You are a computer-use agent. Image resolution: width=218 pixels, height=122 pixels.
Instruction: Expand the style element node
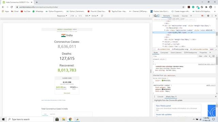pyautogui.click(x=163, y=42)
